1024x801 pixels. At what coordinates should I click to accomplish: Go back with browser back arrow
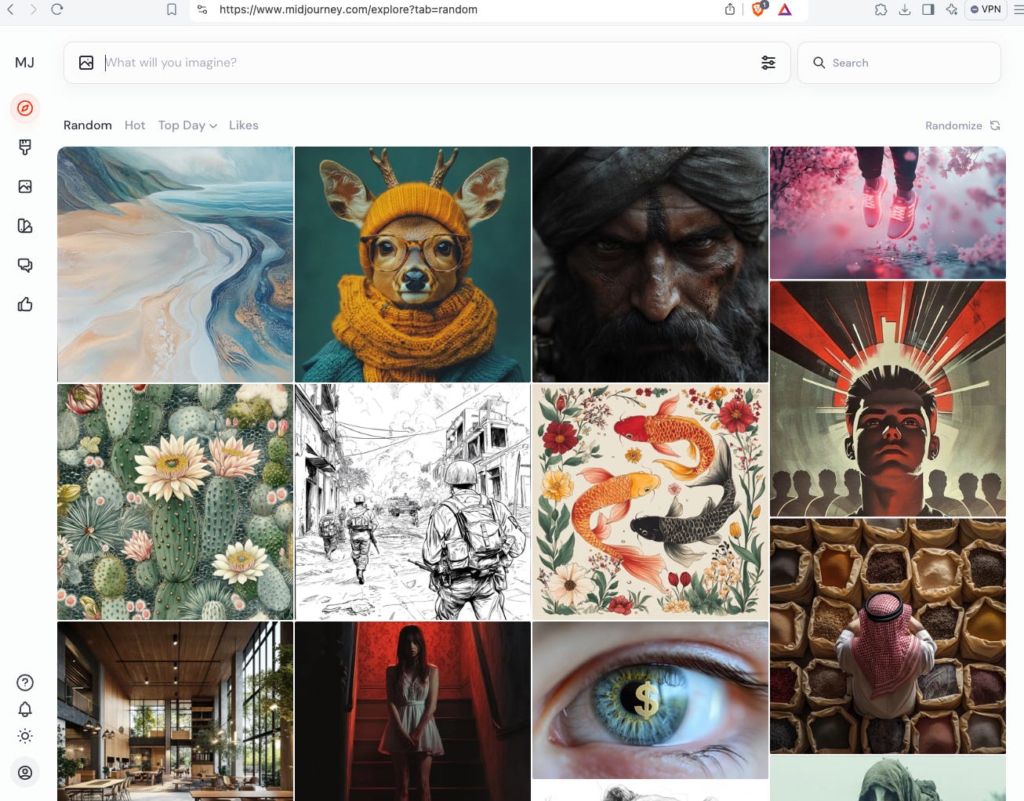(x=10, y=9)
